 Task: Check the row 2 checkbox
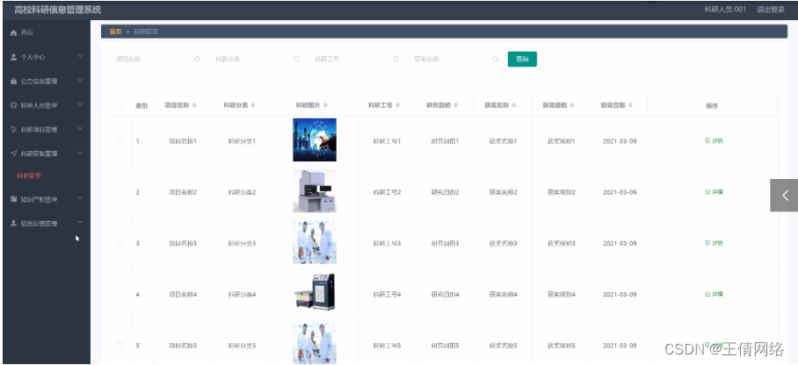120,192
